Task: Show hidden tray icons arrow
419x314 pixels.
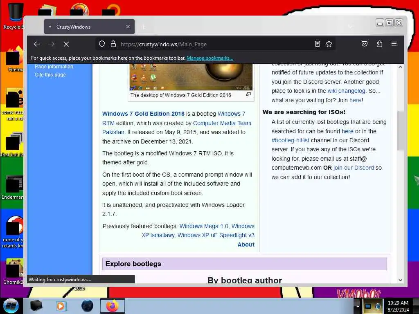Action: (x=358, y=306)
